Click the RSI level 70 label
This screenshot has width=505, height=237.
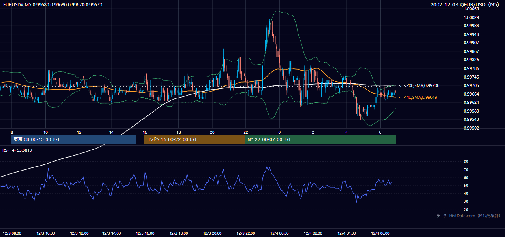pyautogui.click(x=466, y=169)
